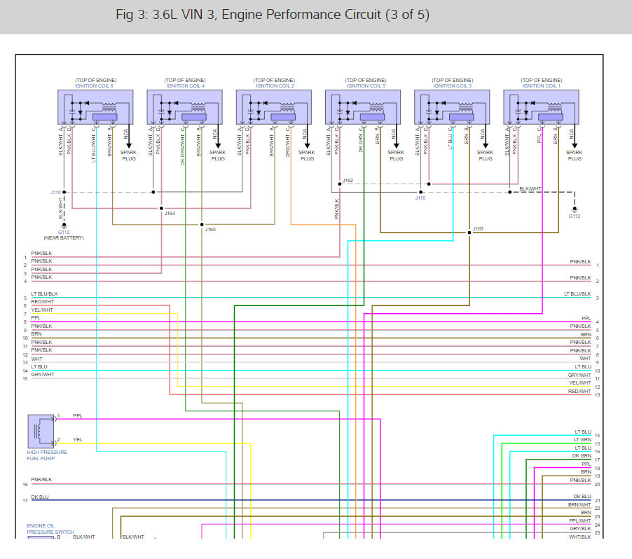The width and height of the screenshot is (632, 559).
Task: Click the 'DK GRN/WHT' wire label under Coil 4
Action: pyautogui.click(x=183, y=150)
